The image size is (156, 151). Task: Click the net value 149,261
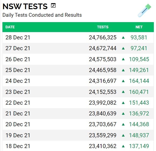click(139, 70)
